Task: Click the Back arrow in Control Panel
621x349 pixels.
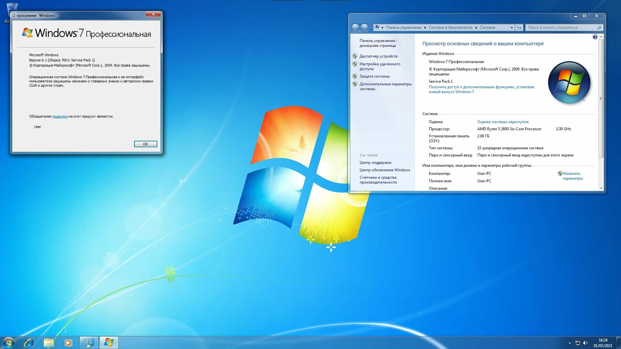Action: (355, 27)
